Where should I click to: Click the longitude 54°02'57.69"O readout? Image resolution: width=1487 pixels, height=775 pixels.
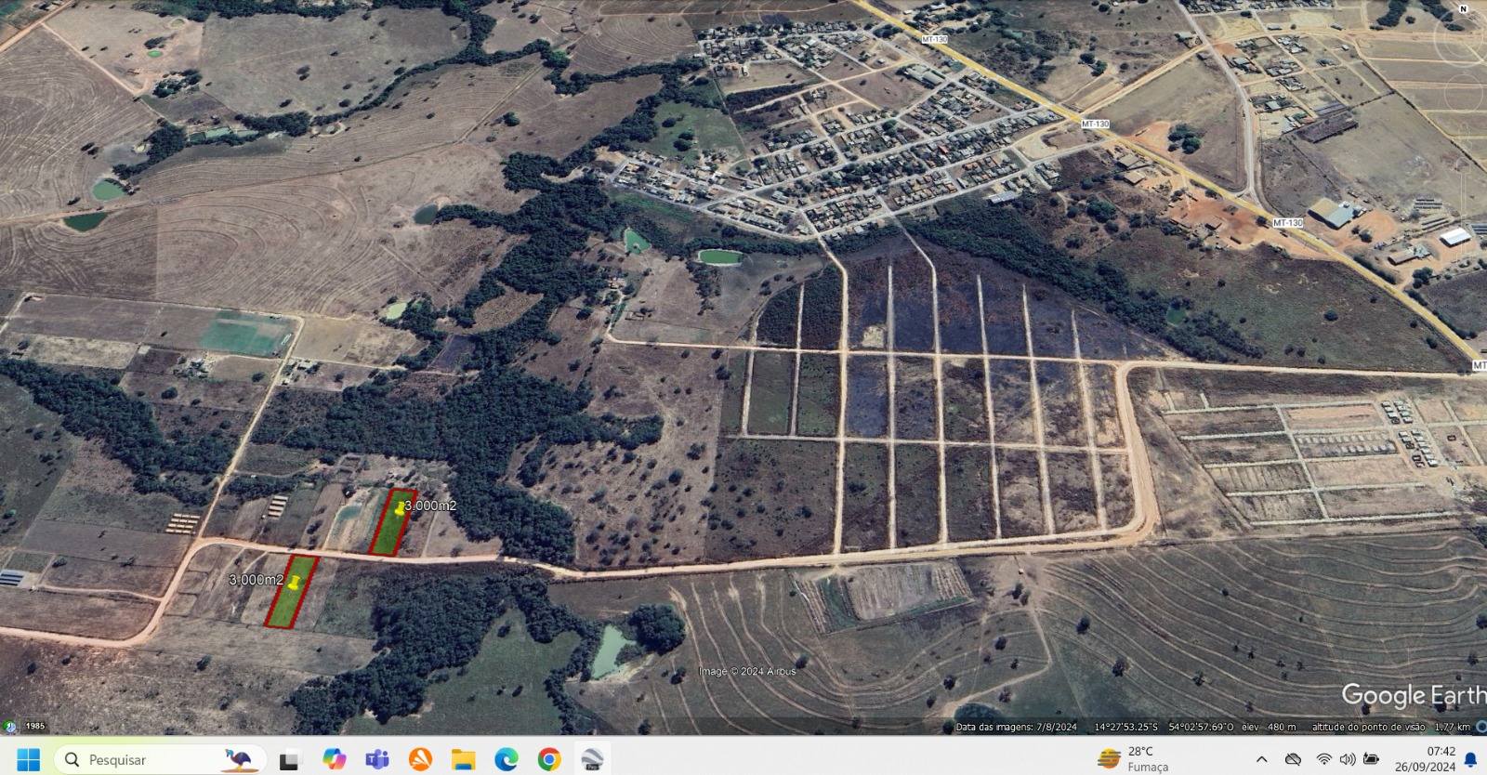coord(1201,727)
